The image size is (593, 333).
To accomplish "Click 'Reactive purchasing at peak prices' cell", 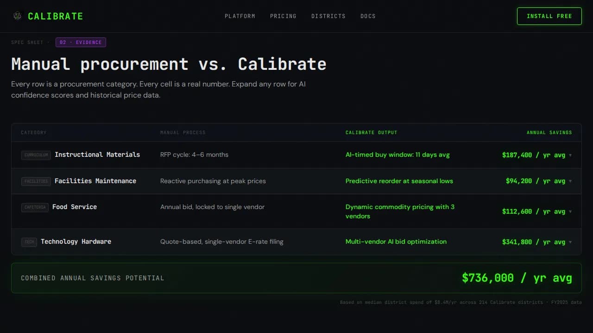I will click(x=213, y=181).
